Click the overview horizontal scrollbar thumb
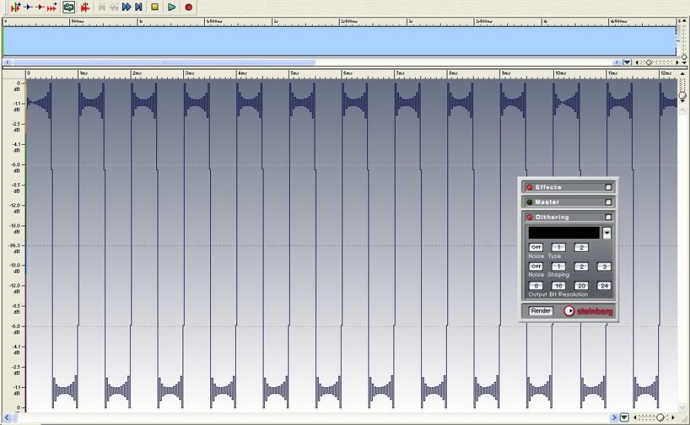The height and width of the screenshot is (425, 690). click(x=162, y=62)
